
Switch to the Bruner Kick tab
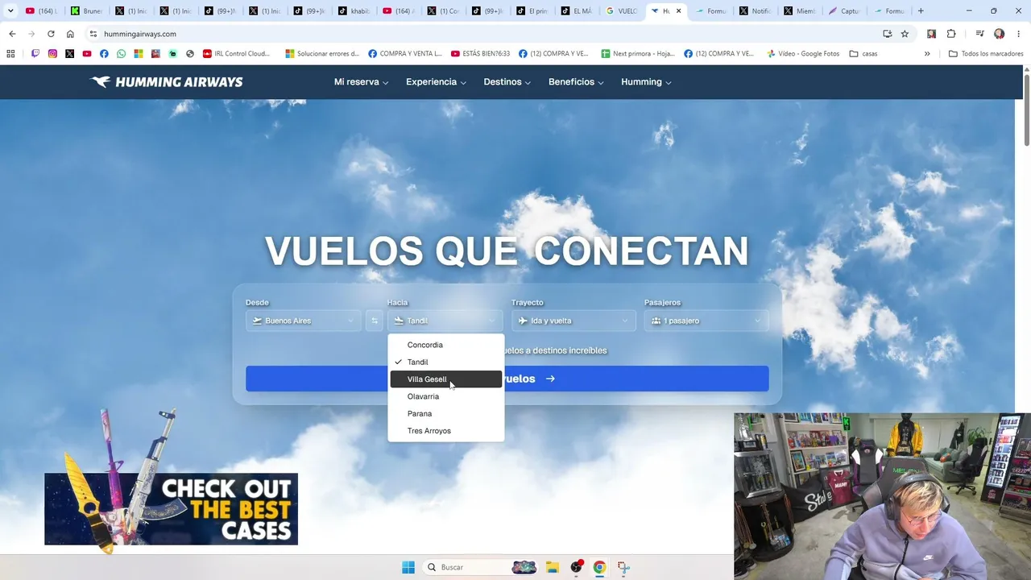(86, 11)
